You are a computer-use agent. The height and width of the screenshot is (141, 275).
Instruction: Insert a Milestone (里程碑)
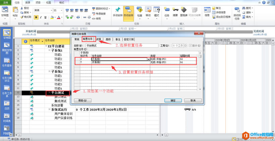[x=184, y=12]
